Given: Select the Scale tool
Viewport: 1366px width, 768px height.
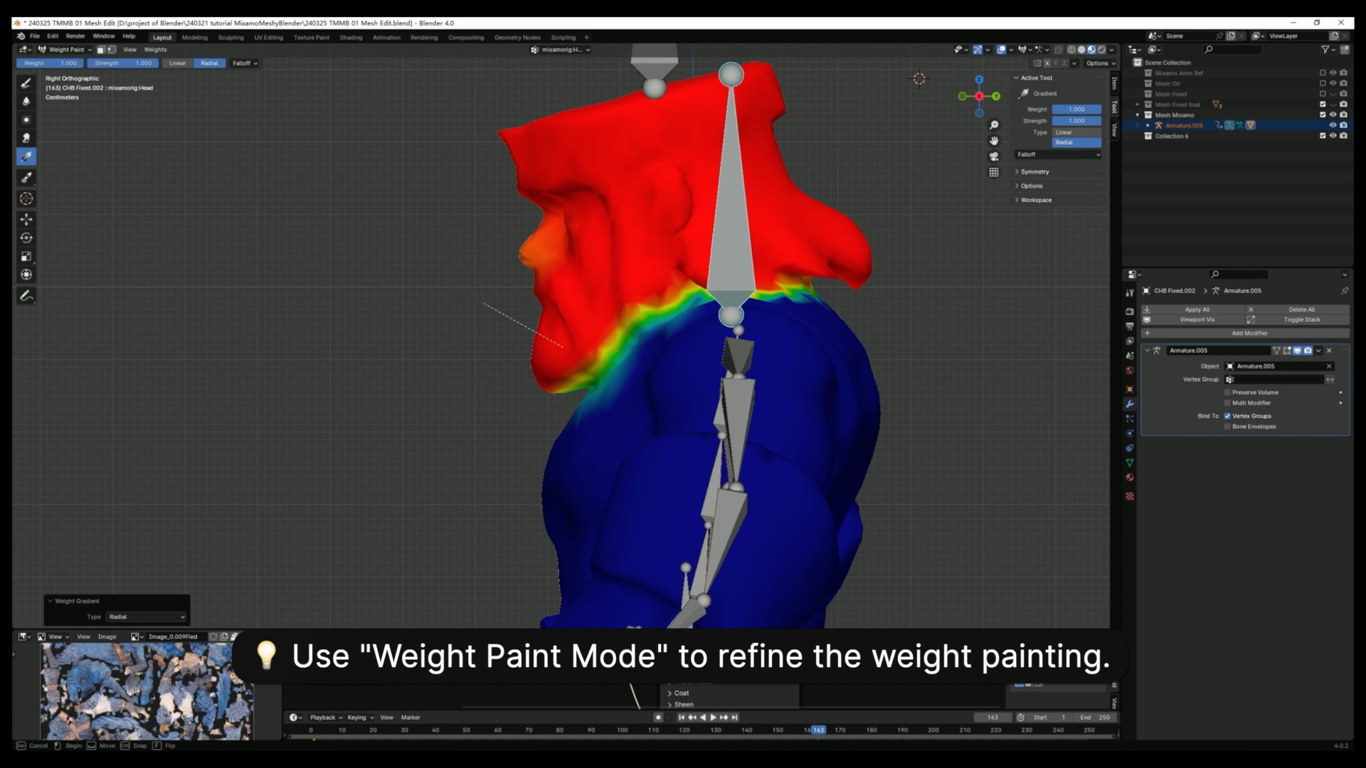Looking at the screenshot, I should point(26,256).
